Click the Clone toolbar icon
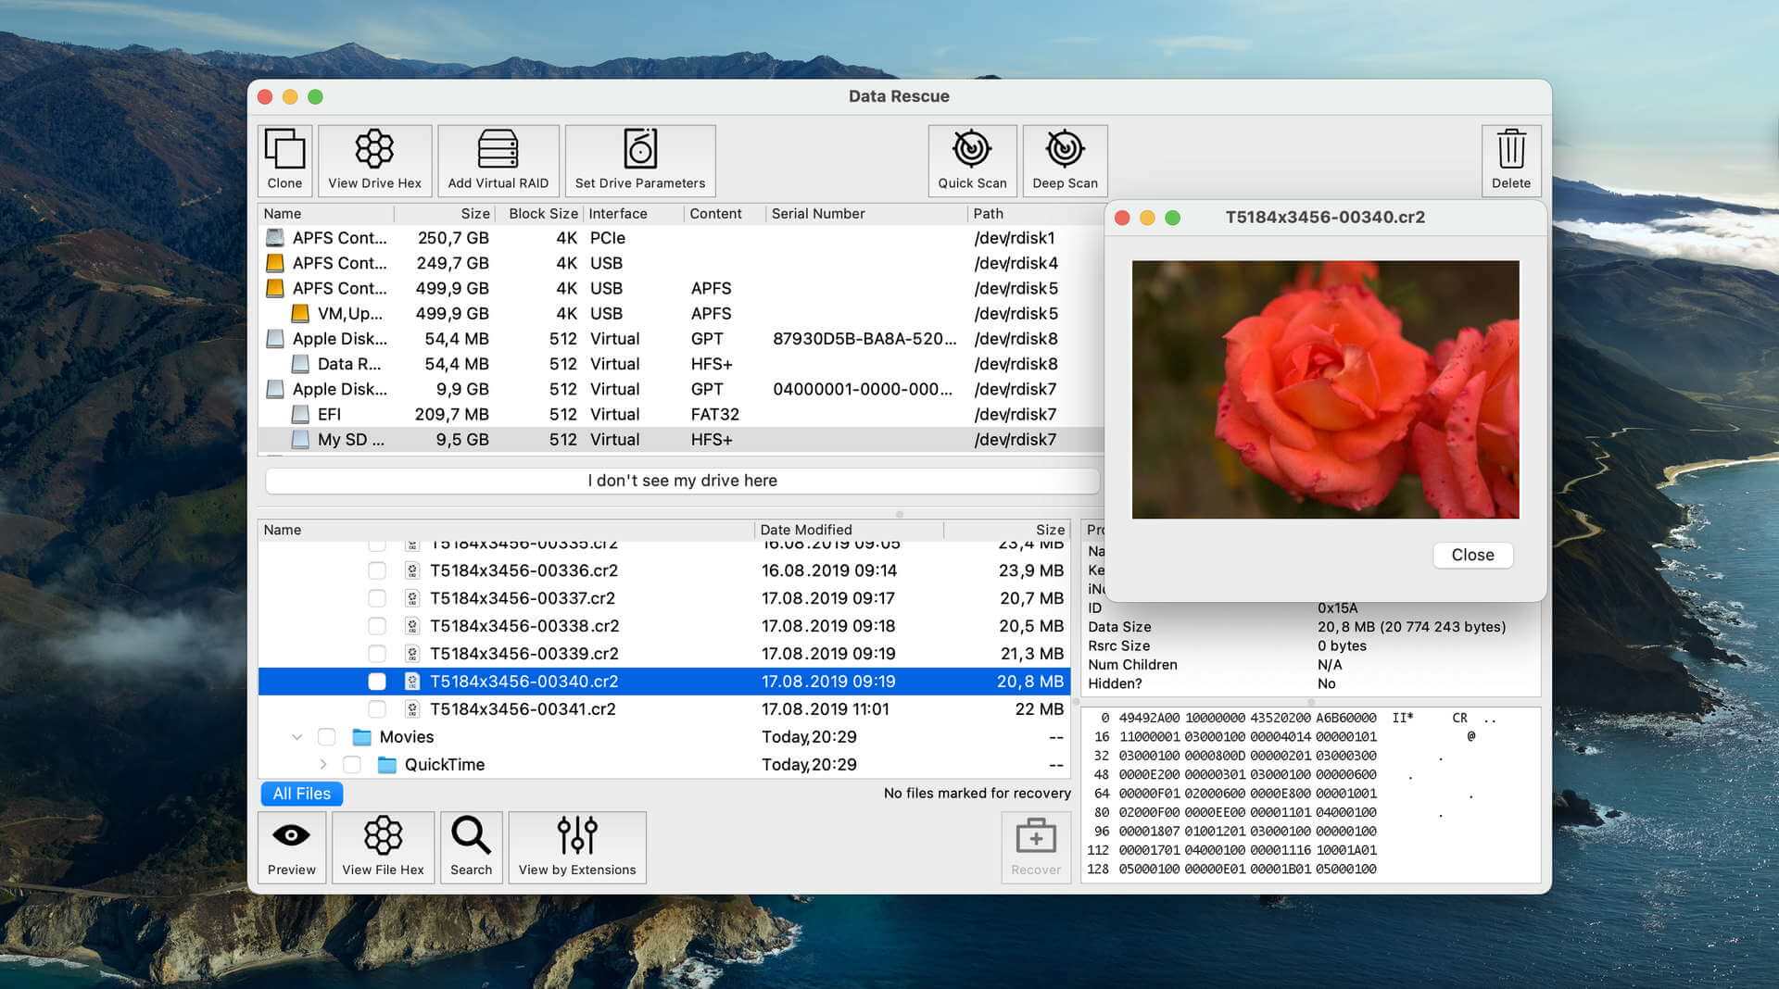The image size is (1779, 989). pos(284,160)
